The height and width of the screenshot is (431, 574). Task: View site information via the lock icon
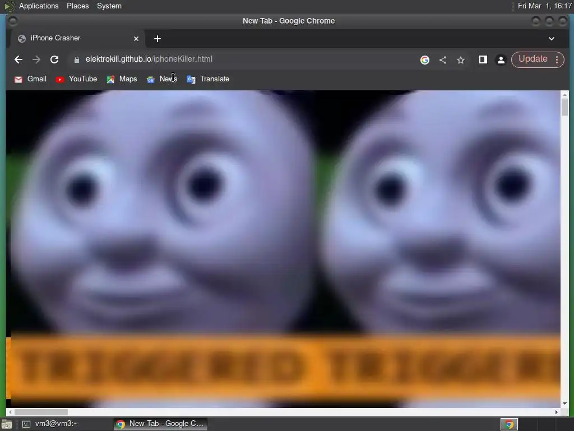[76, 59]
